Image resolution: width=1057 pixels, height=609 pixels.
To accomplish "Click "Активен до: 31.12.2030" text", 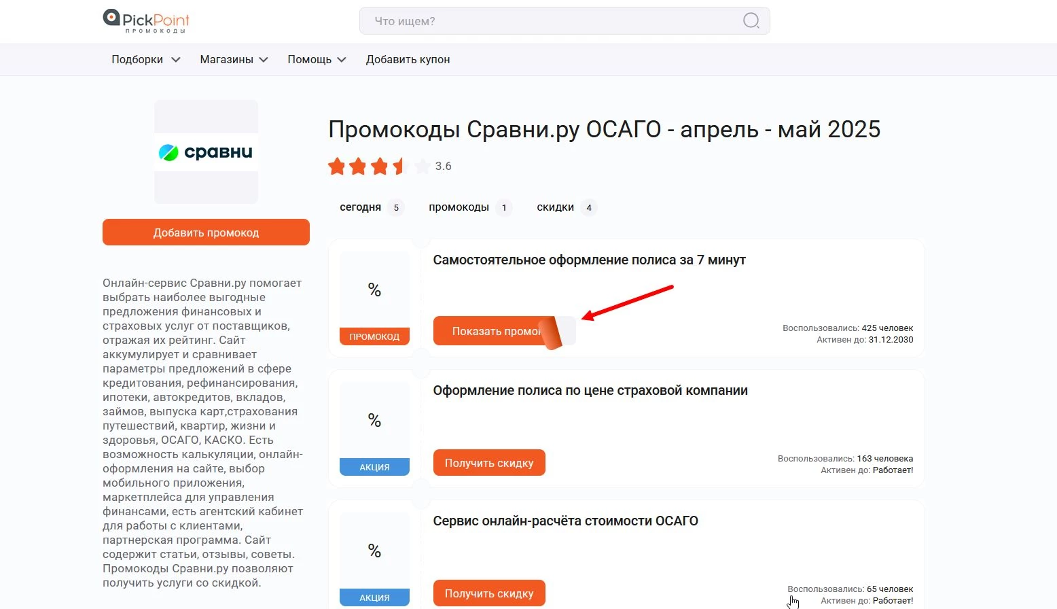I will (x=865, y=339).
